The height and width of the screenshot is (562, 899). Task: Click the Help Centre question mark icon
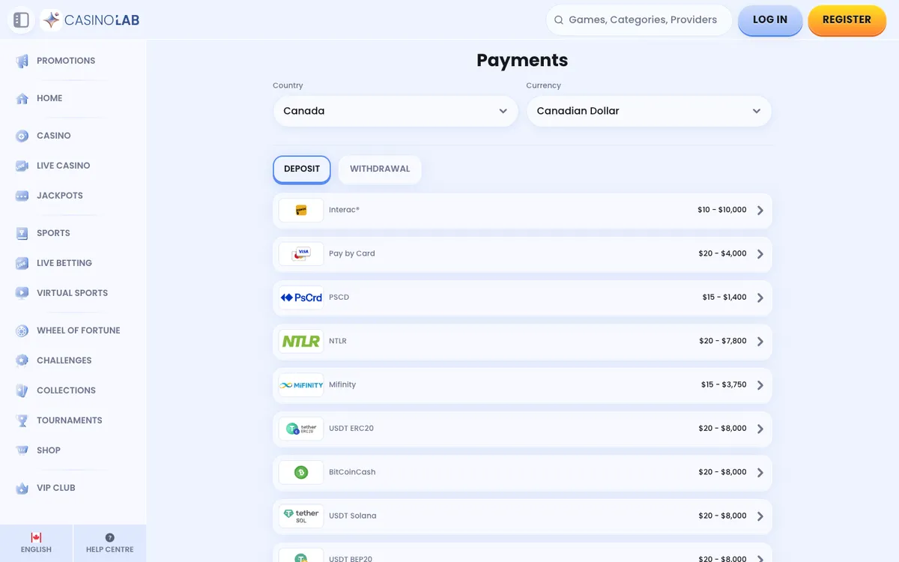(110, 537)
